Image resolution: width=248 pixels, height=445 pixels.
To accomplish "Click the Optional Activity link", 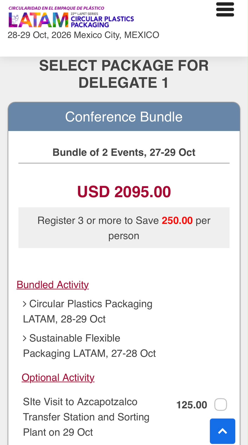I will click(x=58, y=377).
